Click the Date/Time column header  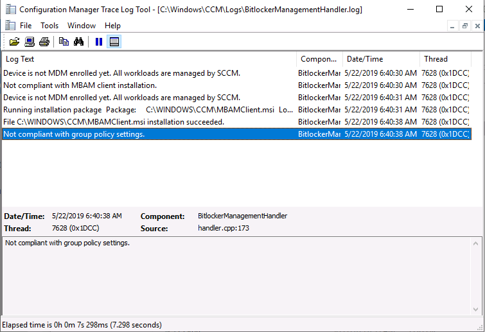(x=381, y=59)
